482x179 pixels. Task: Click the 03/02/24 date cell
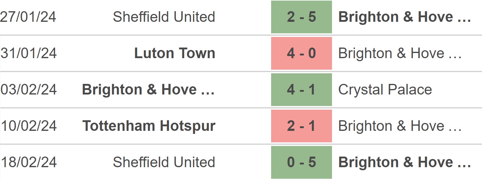coord(28,90)
